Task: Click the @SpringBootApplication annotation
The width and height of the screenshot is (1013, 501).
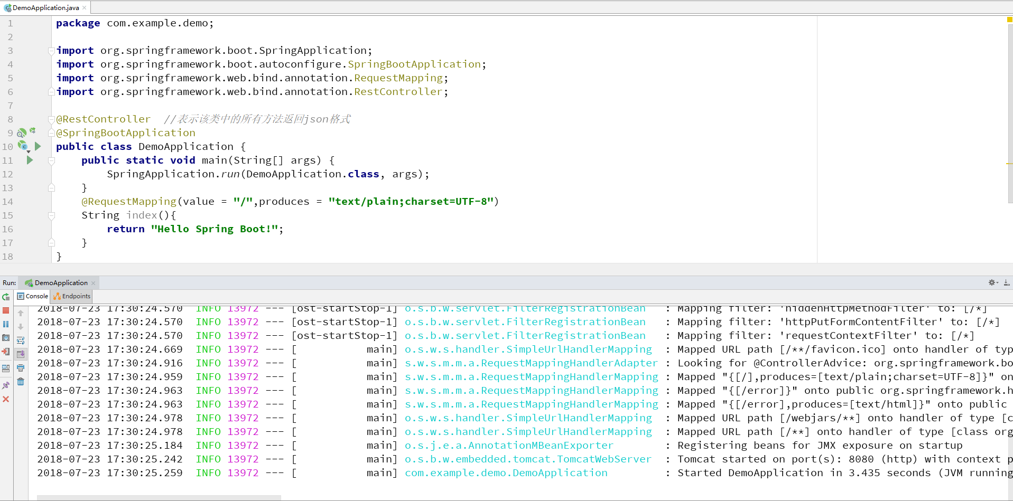Action: (126, 133)
